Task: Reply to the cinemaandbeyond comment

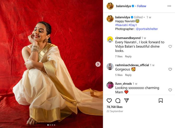Action: [x=128, y=56]
